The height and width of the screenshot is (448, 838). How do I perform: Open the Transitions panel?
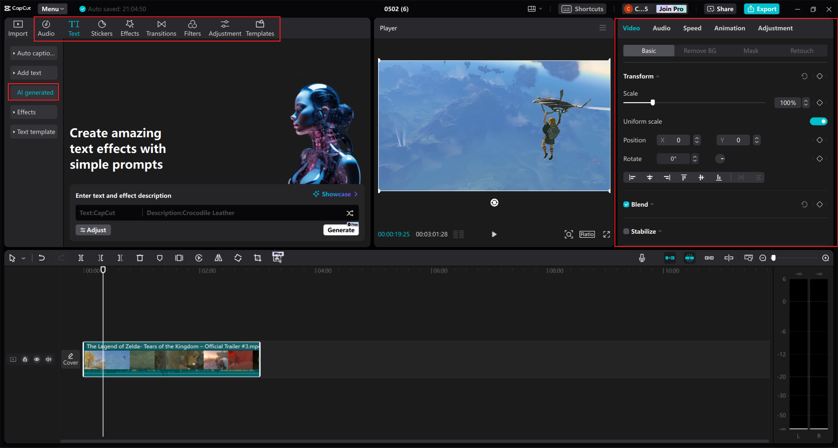[x=161, y=28]
